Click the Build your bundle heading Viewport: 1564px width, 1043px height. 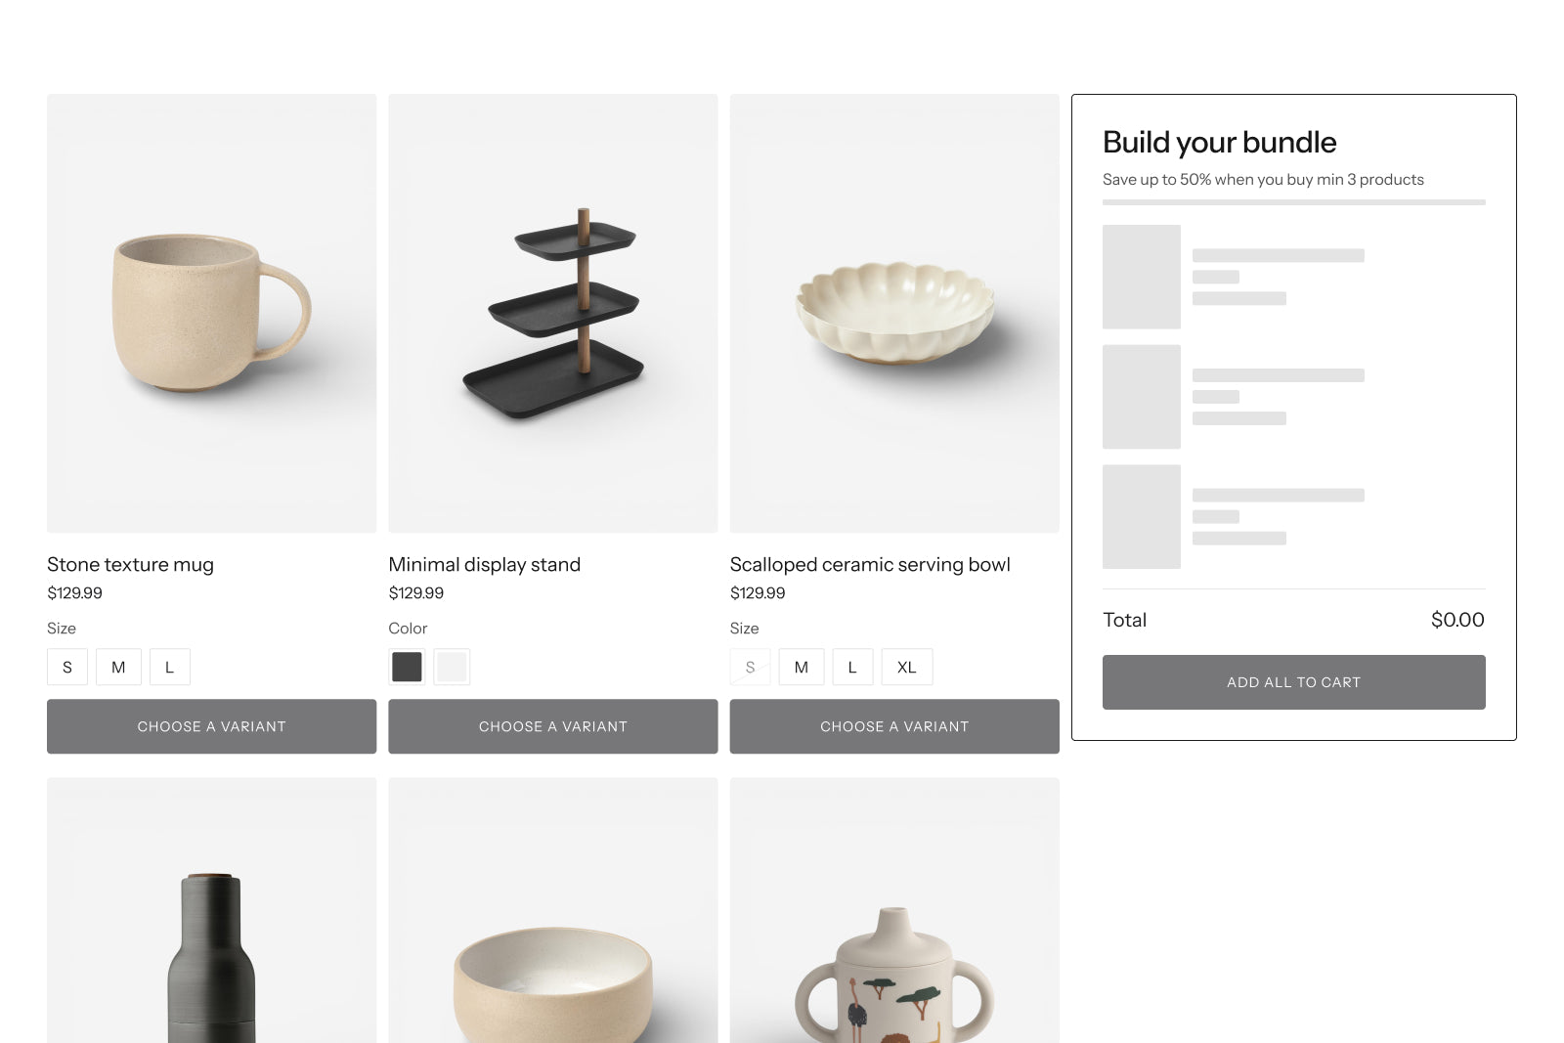click(1219, 142)
